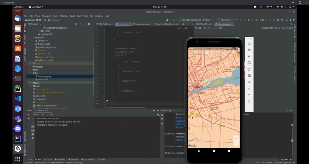The height and width of the screenshot is (164, 309).
Task: Toggle the Flutter Inspector side panel
Action: coord(294,75)
